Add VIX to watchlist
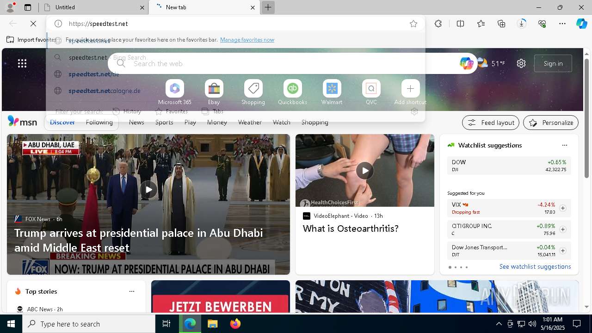The image size is (592, 333). (x=562, y=208)
